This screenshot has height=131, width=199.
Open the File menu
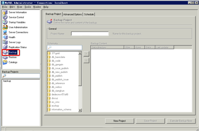(x=4, y=7)
